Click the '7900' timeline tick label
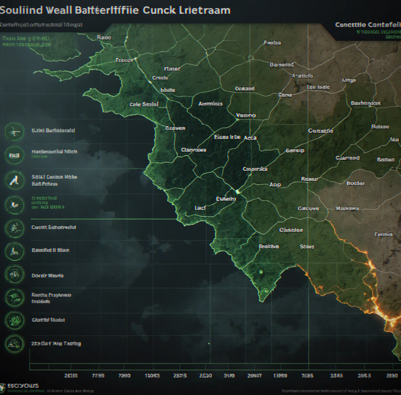The image size is (401, 395). coord(124,376)
